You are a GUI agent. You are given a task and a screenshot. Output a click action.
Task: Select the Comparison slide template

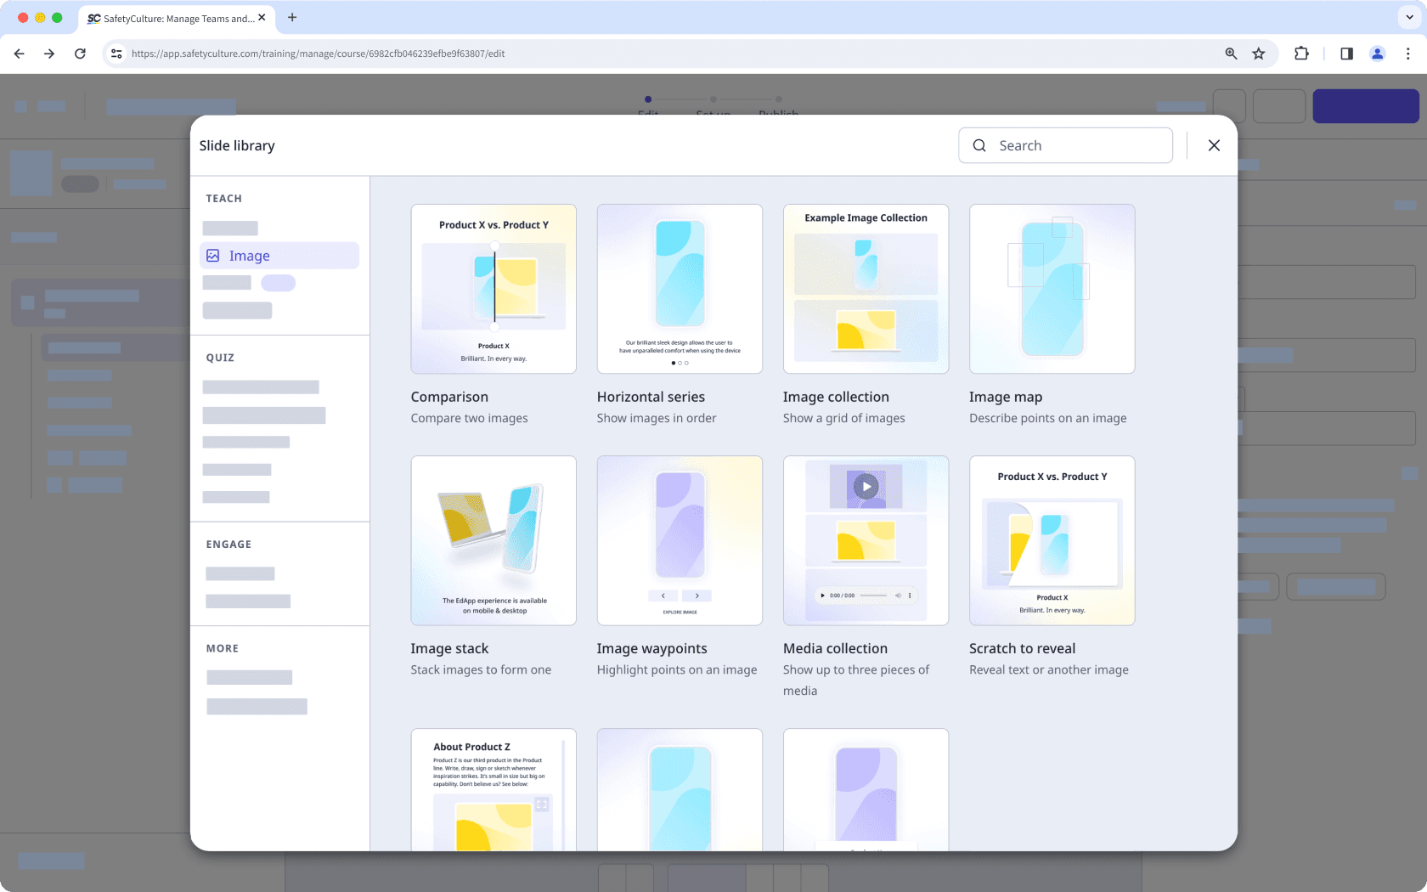pyautogui.click(x=494, y=289)
